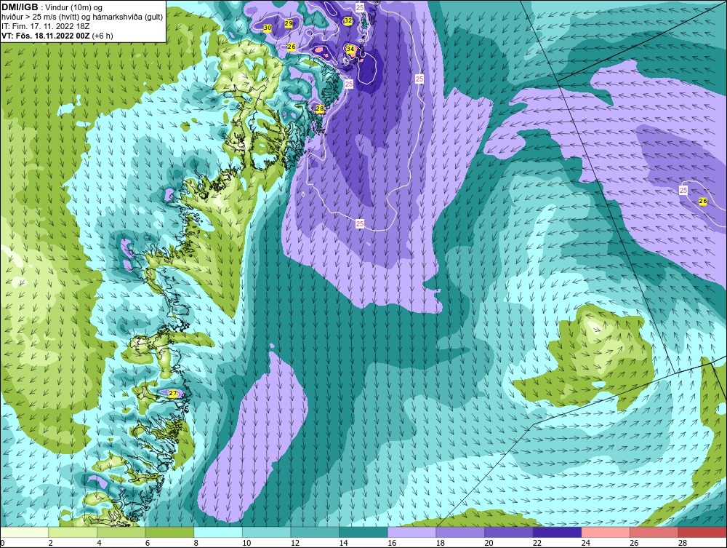The image size is (727, 548).
Task: Click the yellow 34 max gust label
Action: [350, 49]
